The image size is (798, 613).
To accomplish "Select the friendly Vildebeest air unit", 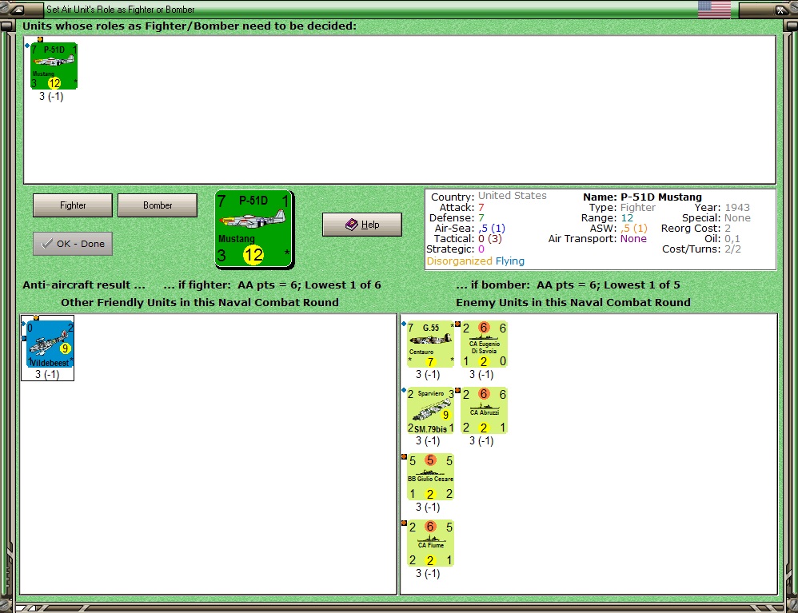I will [50, 344].
